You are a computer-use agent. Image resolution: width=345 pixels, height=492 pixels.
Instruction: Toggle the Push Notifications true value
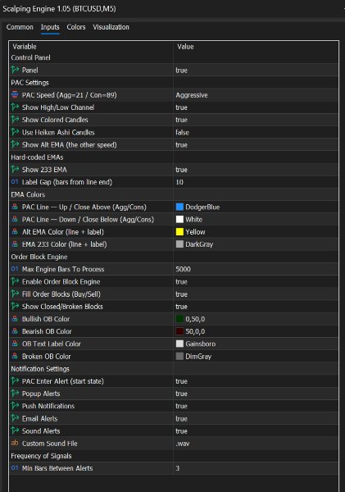(x=256, y=406)
